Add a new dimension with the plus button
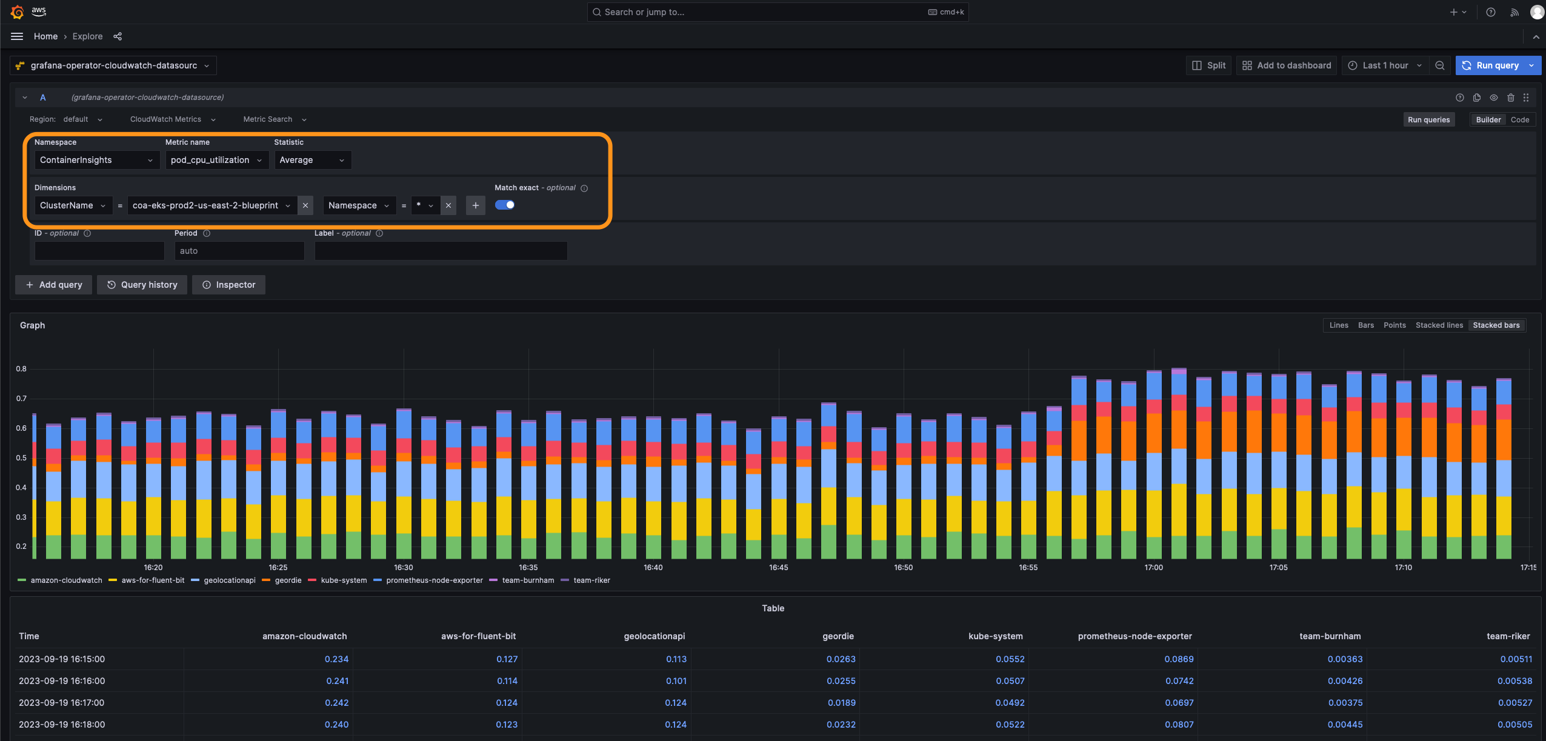This screenshot has height=741, width=1546. [476, 205]
